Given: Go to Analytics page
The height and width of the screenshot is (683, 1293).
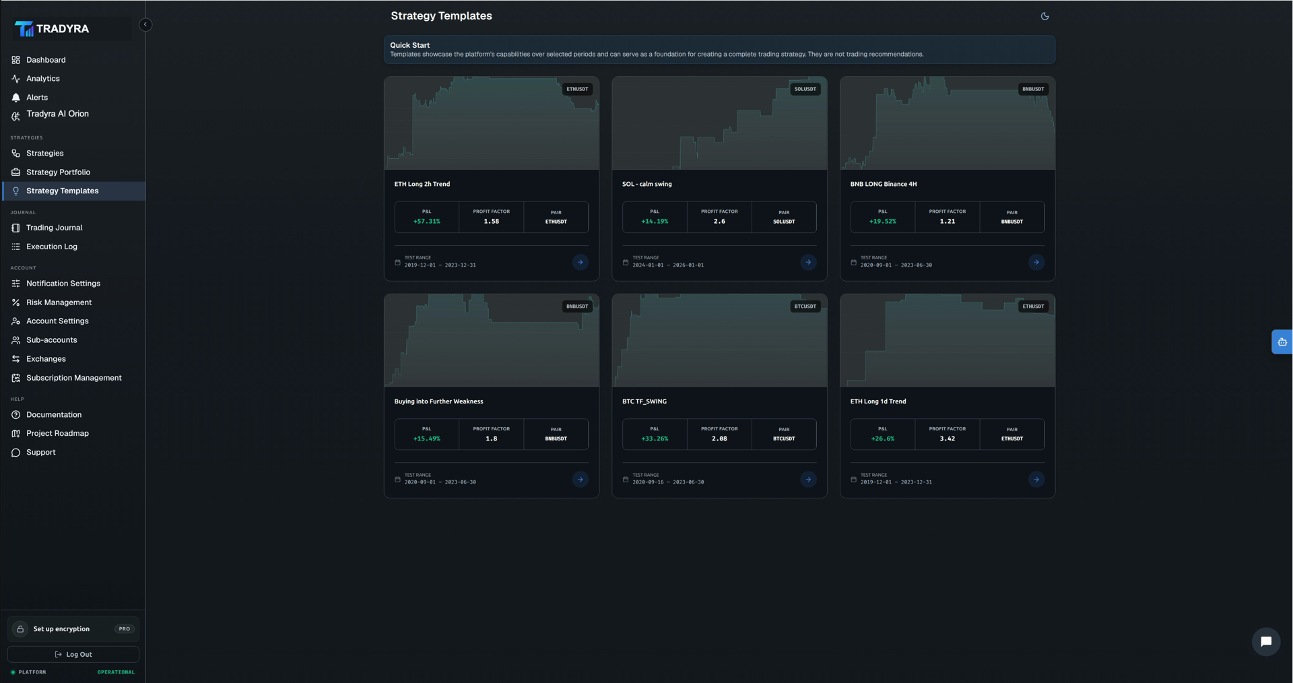Looking at the screenshot, I should click(x=73, y=79).
